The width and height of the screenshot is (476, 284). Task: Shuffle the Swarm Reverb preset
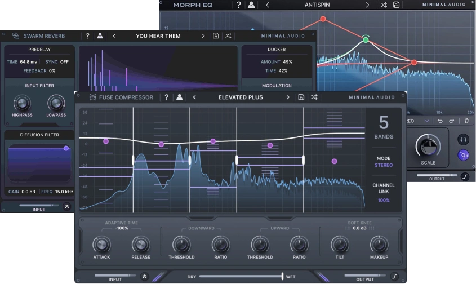click(228, 36)
